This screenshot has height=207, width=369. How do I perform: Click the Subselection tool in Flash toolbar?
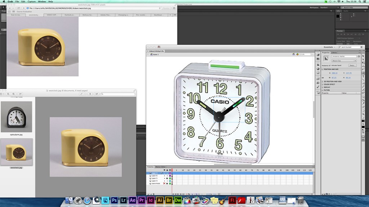tap(363, 59)
